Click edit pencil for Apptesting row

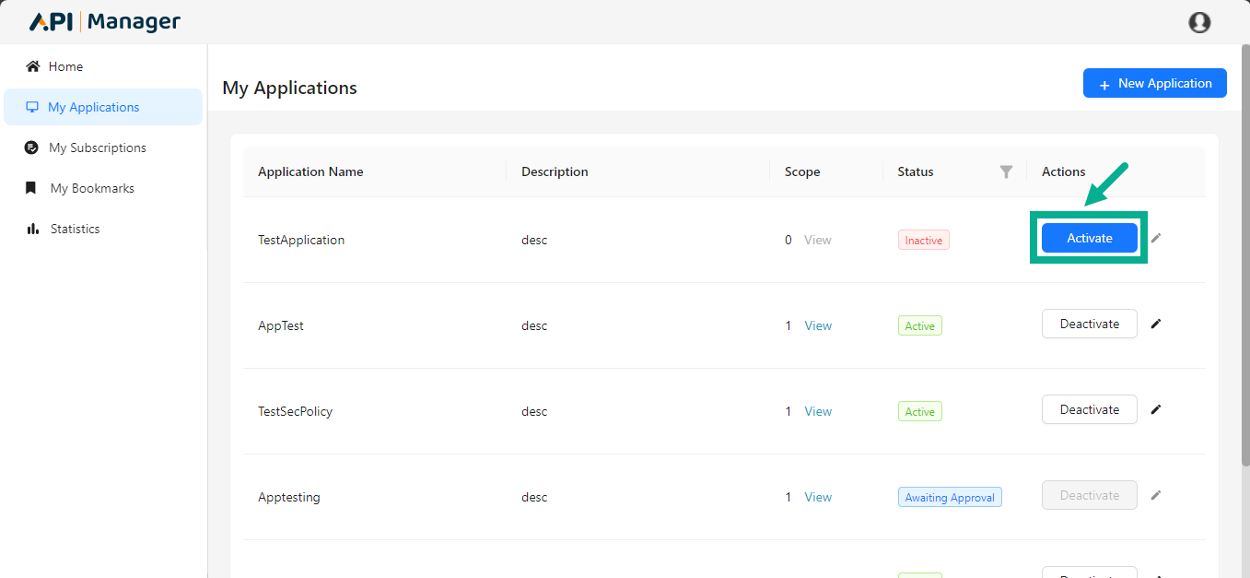(1156, 495)
